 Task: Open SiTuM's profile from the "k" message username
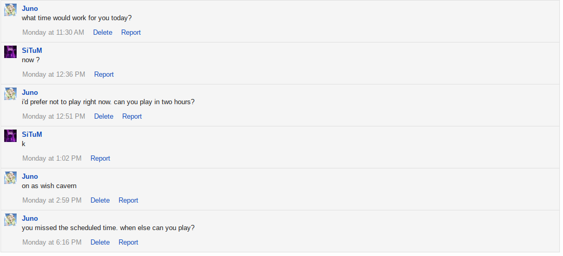32,134
